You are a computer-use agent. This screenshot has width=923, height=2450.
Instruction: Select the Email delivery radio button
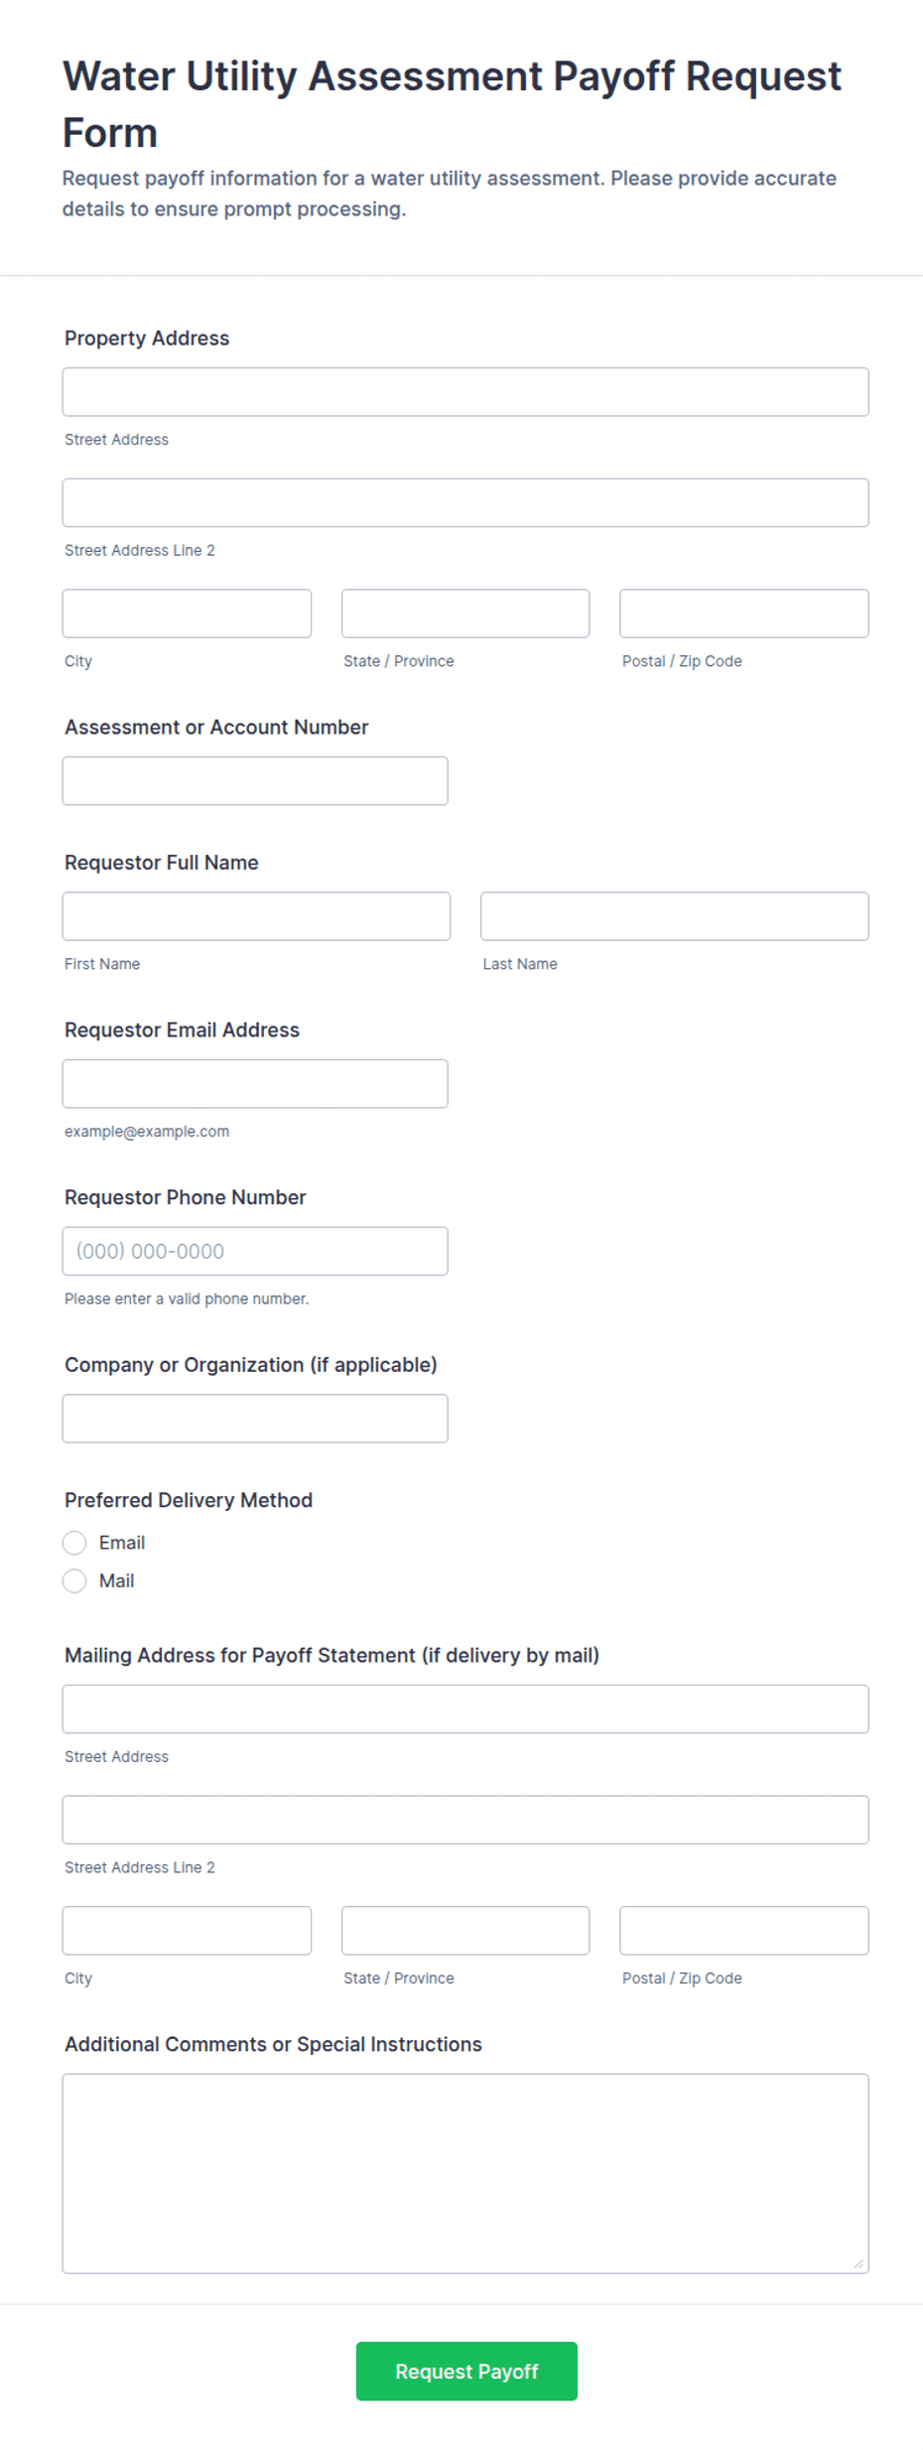click(74, 1542)
